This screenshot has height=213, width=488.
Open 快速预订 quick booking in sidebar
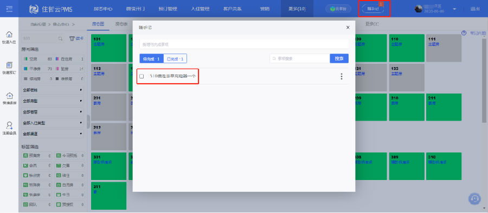(9, 68)
